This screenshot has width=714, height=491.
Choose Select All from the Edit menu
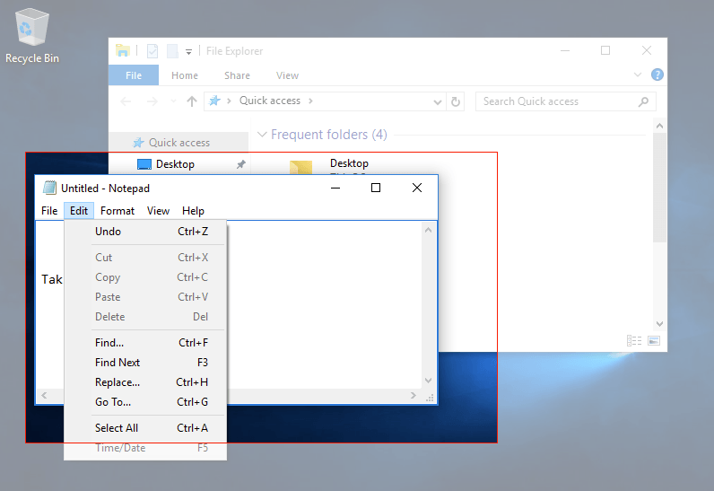click(117, 428)
